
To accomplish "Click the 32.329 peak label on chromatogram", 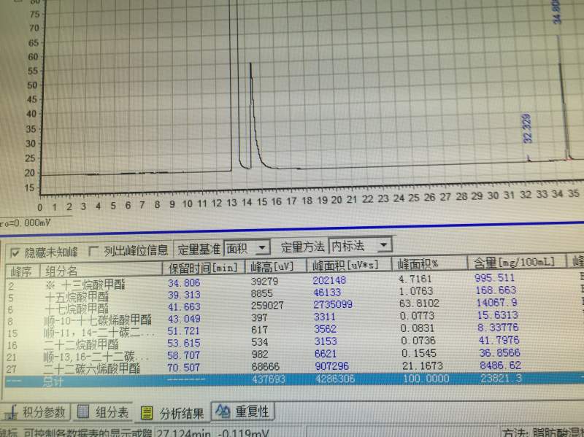I will coord(527,128).
